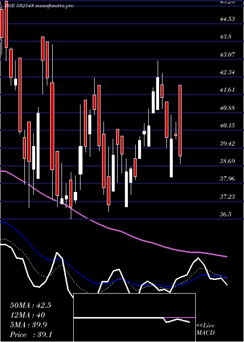
Task: Click the 44.53 price axis label
Action: click(227, 19)
